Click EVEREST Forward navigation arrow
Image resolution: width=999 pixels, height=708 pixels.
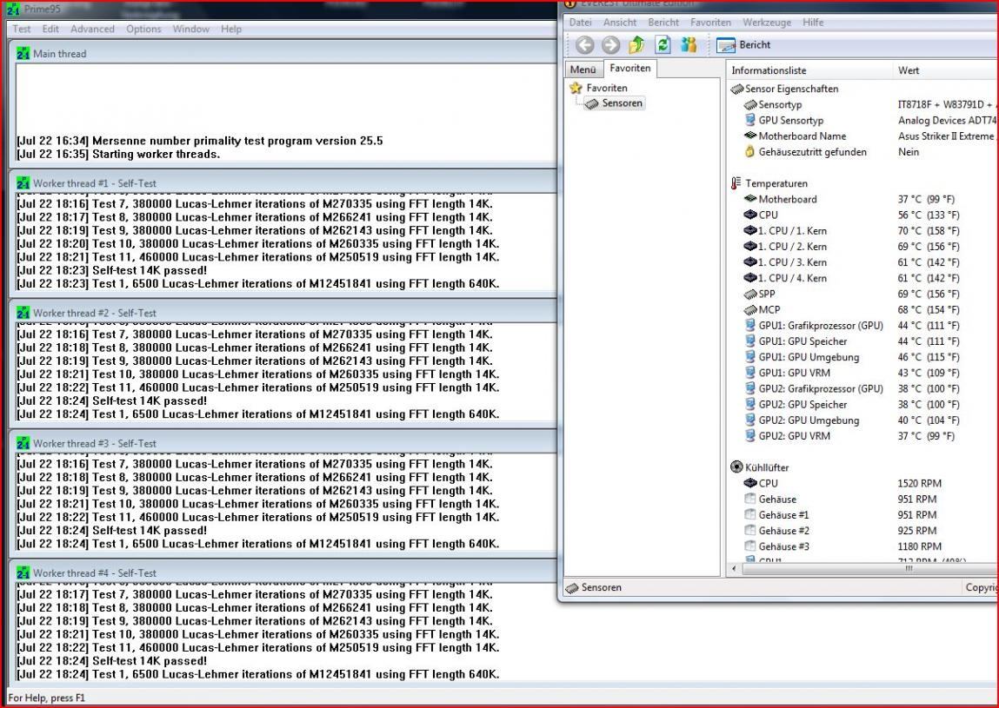click(x=610, y=44)
